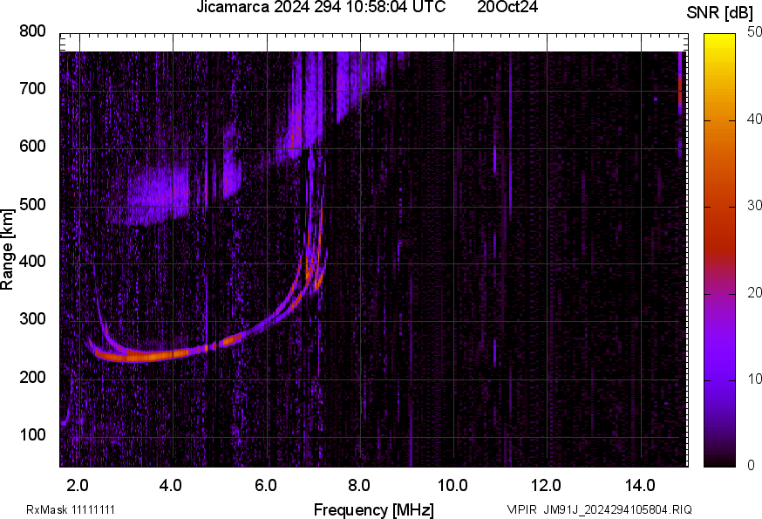Click the frequency tick label '6.0'
Screen dimensions: 762x519
coord(265,486)
